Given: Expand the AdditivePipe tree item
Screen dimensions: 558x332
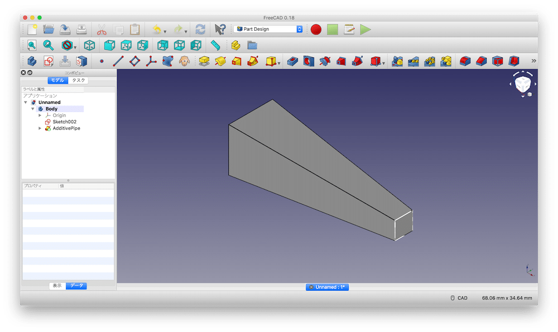Looking at the screenshot, I should tap(40, 128).
